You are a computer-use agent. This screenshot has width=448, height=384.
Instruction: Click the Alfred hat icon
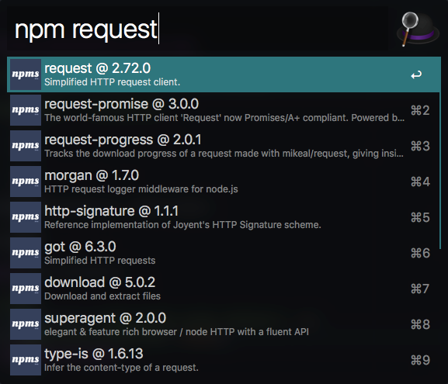click(418, 29)
